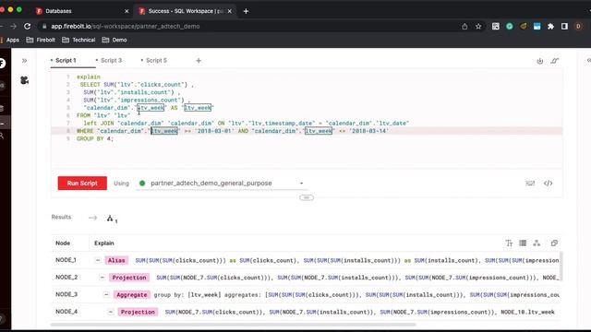The width and height of the screenshot is (591, 332).
Task: Click NODE_4 cell
Action: click(66, 312)
